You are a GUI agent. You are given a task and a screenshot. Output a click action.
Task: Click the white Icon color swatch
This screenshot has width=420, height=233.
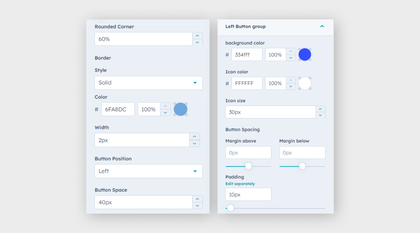point(305,83)
